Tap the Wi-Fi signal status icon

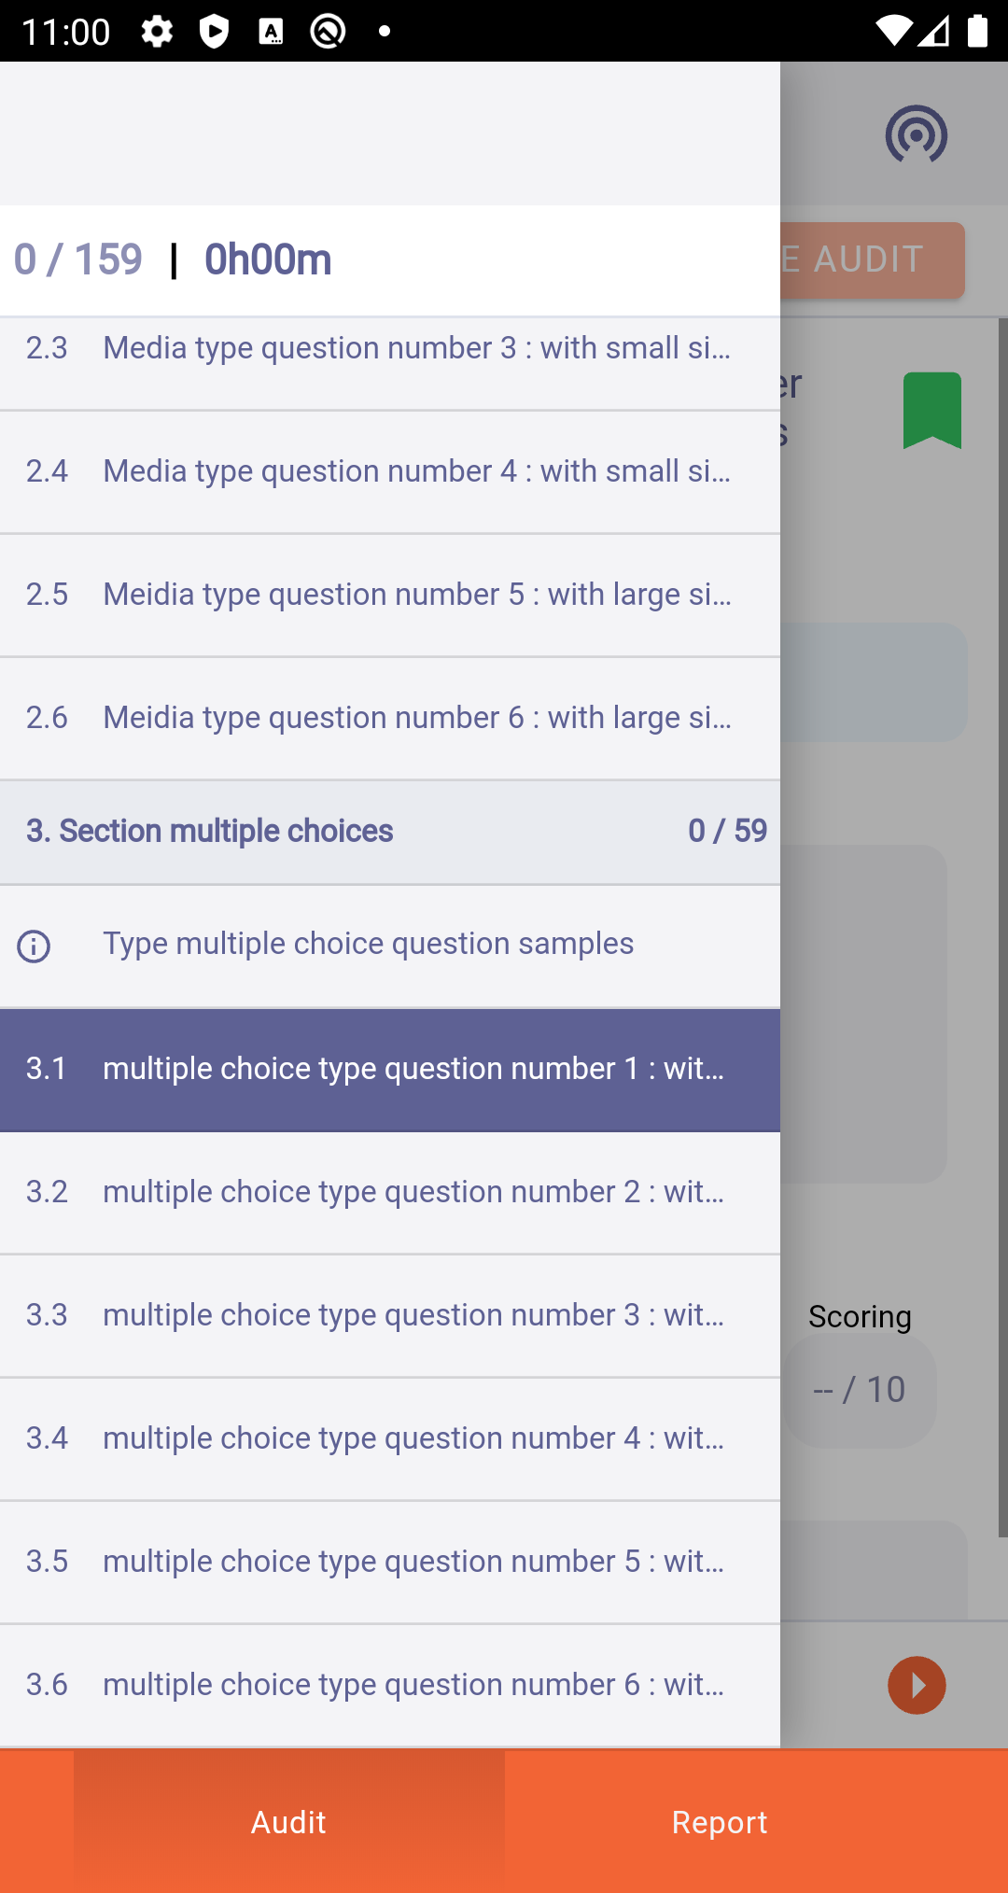(893, 32)
